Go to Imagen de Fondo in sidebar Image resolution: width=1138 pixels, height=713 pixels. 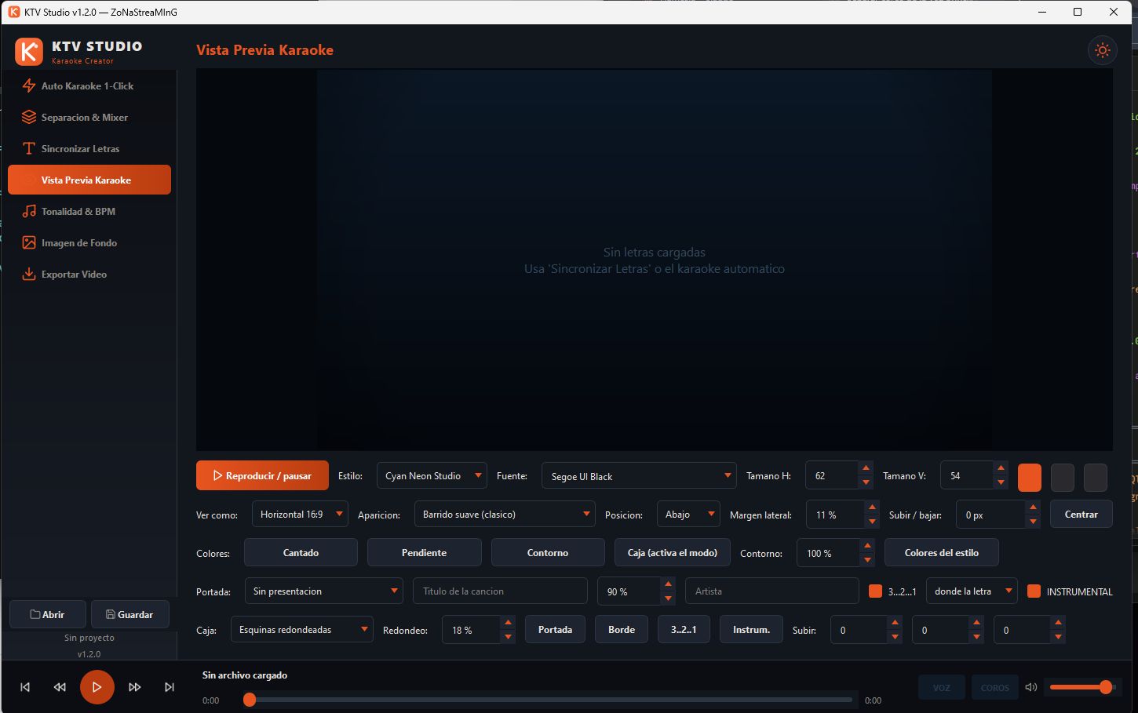pos(89,242)
